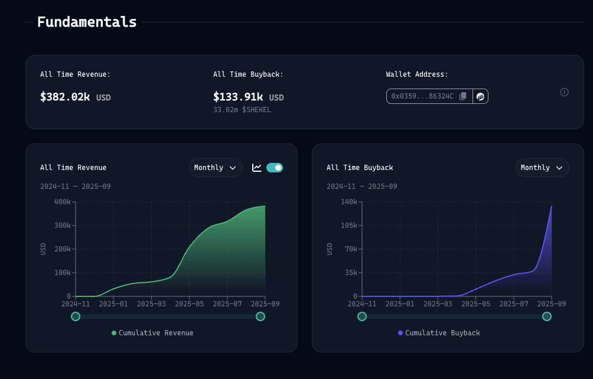Click the Cumulative Revenue legend label
The image size is (593, 379).
[156, 333]
